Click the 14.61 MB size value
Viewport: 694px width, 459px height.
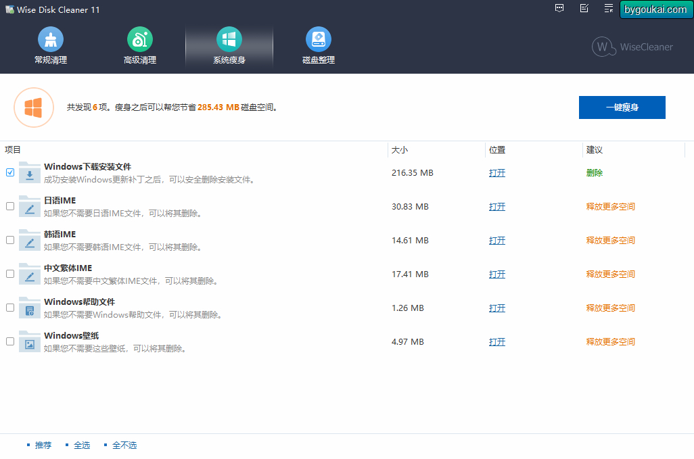[x=410, y=241]
